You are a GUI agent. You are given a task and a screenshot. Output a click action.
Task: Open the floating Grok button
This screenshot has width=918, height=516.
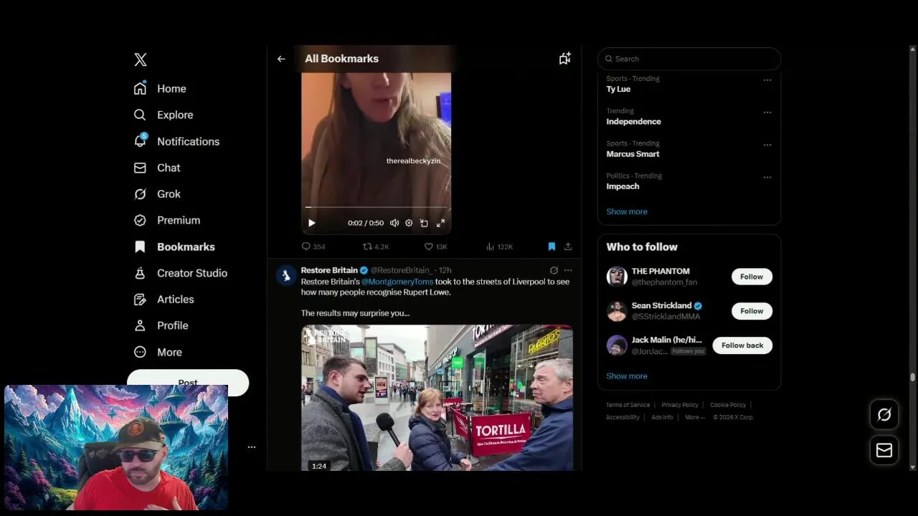coord(884,414)
